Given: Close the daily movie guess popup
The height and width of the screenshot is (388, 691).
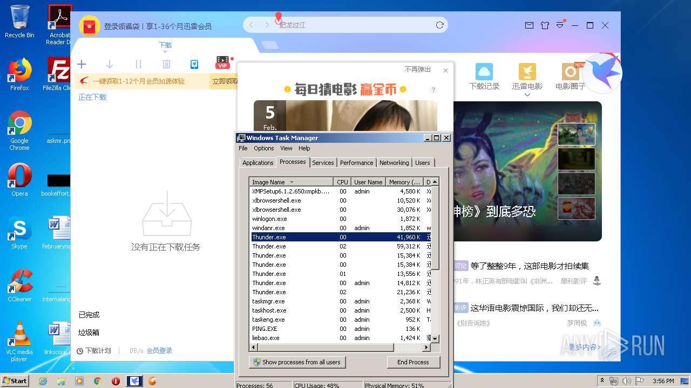Looking at the screenshot, I should [445, 71].
